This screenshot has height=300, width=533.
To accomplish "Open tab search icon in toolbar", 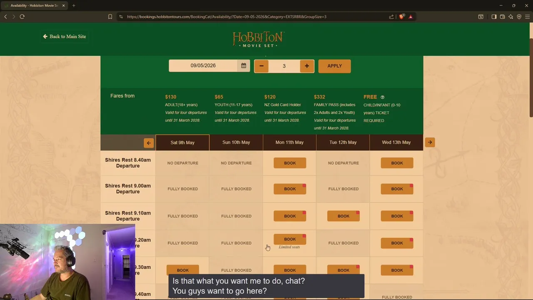I will click(x=481, y=17).
